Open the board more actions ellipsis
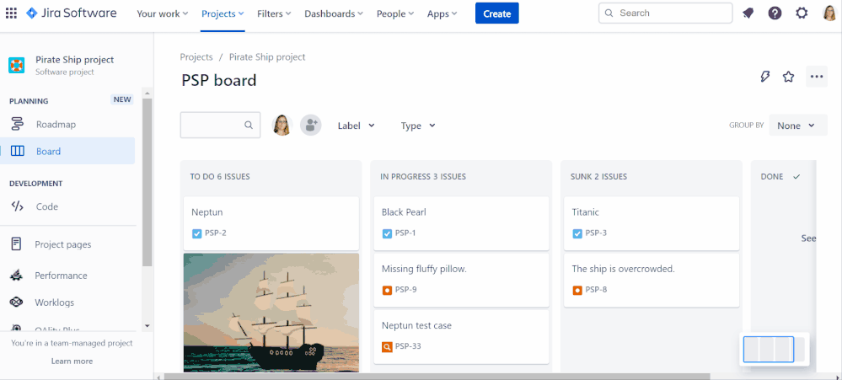The width and height of the screenshot is (842, 380). 817,77
